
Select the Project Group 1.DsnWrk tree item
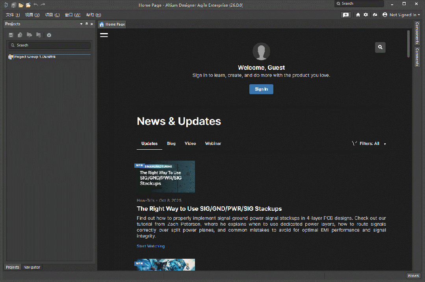pos(50,57)
